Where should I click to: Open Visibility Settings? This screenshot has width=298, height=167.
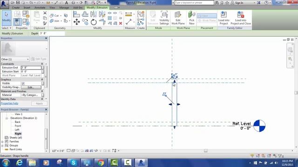tap(164, 18)
